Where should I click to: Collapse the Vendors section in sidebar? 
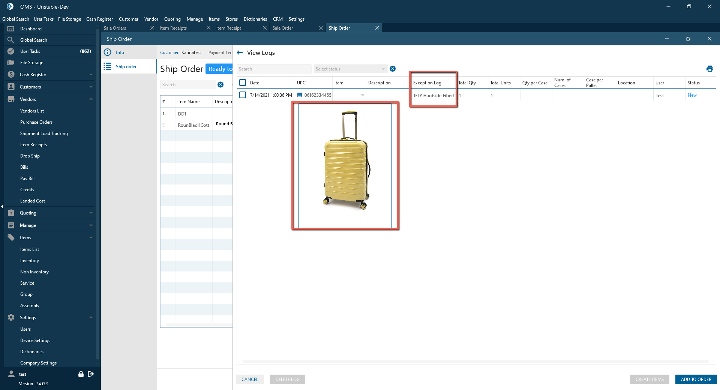pos(91,99)
